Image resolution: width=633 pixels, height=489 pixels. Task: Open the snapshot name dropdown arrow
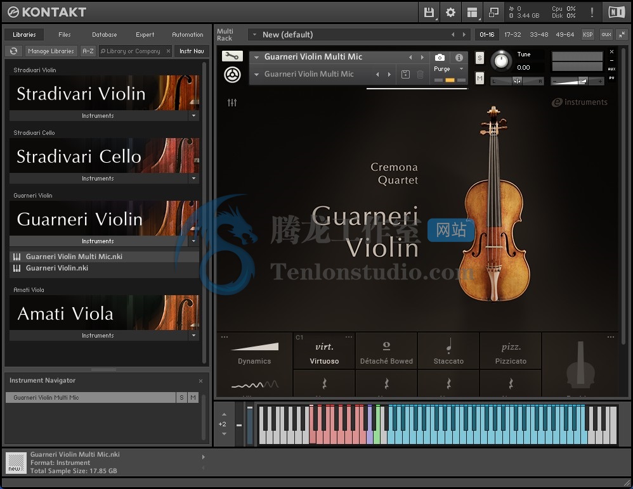click(x=256, y=74)
